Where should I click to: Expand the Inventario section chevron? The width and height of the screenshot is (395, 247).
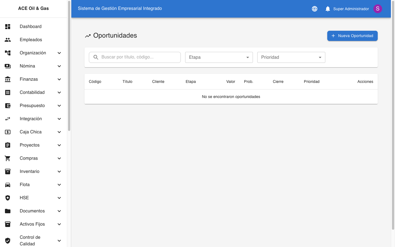click(59, 172)
